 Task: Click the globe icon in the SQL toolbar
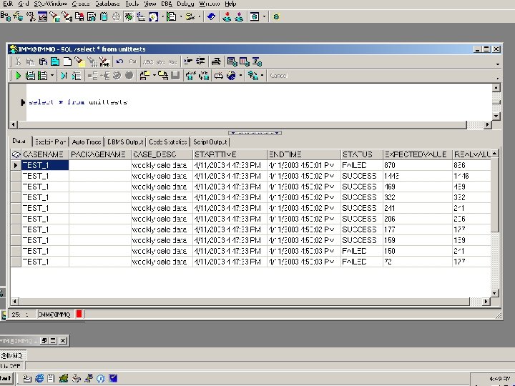coord(231,76)
